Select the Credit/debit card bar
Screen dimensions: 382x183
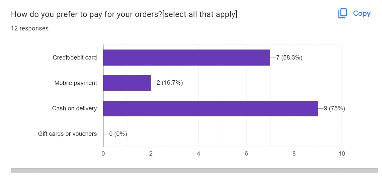[186, 58]
